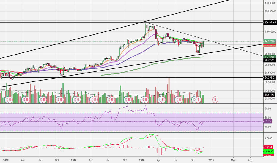Click the 39.50000 price scale label
Image resolution: width=277 pixels, height=163 pixels.
[270, 98]
